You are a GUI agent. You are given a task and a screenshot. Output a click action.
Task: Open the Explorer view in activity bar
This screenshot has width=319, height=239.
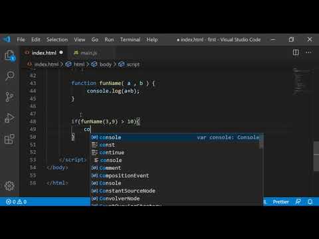pyautogui.click(x=10, y=55)
